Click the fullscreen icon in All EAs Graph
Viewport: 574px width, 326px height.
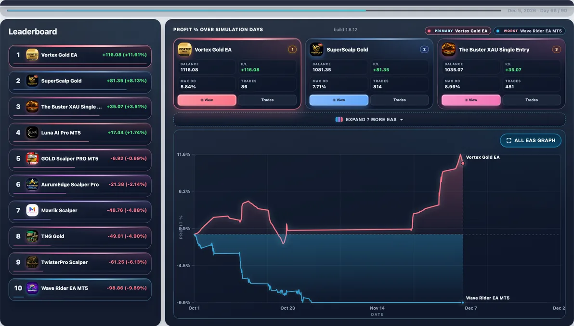pos(509,140)
